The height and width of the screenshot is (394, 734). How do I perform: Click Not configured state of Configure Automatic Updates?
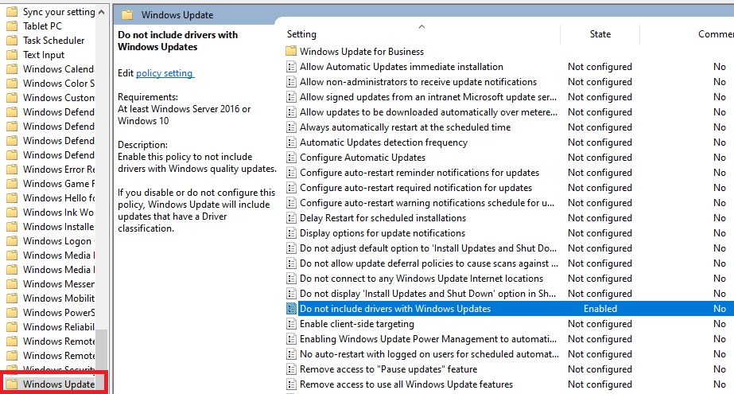click(600, 158)
